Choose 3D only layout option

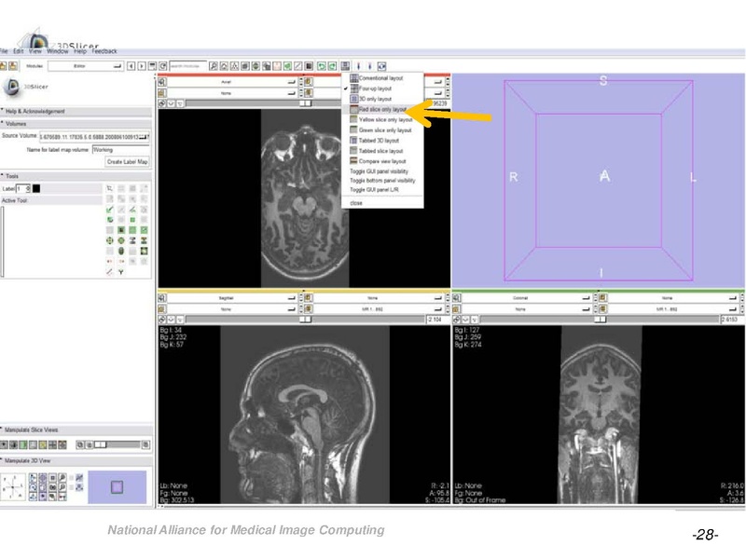point(375,99)
